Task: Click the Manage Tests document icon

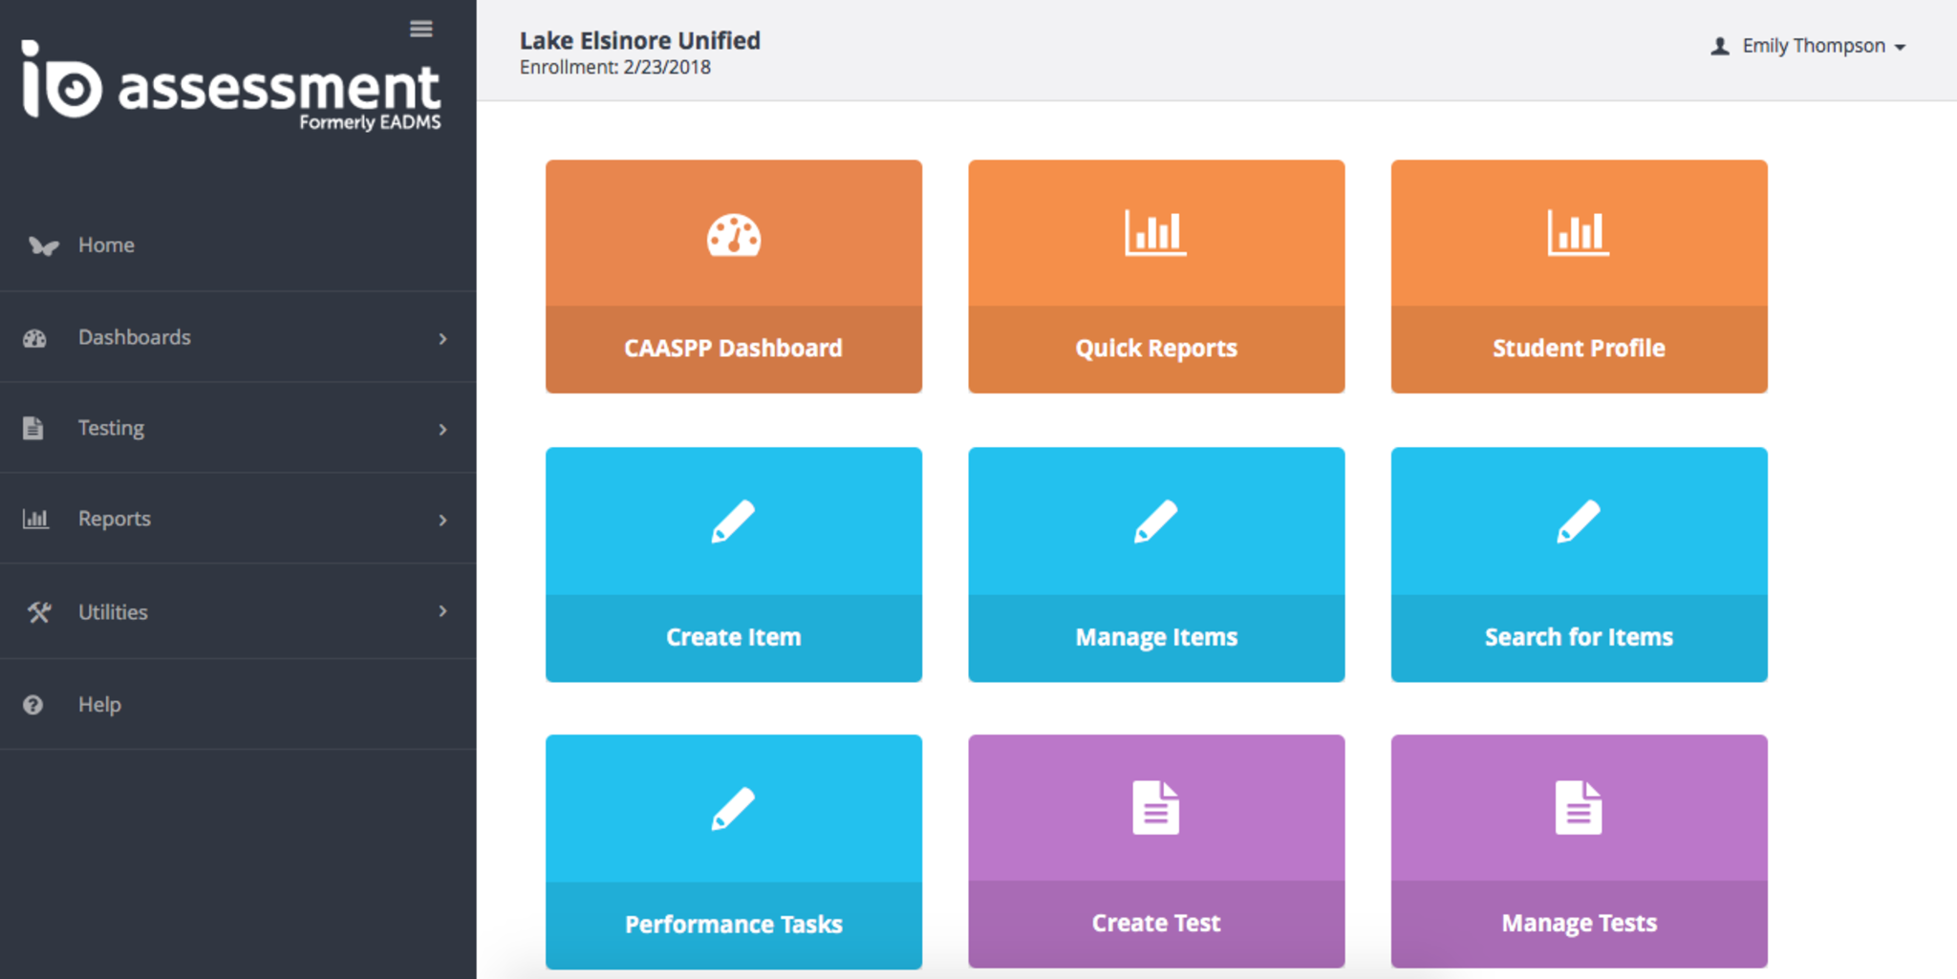Action: [x=1578, y=808]
